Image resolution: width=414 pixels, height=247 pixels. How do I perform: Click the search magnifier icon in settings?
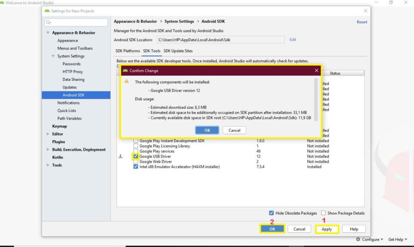(x=49, y=22)
